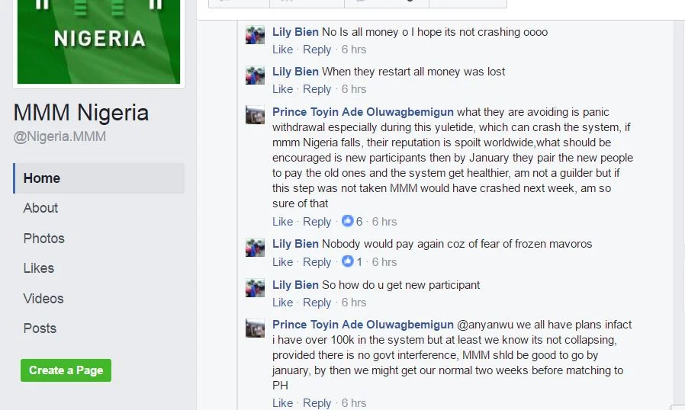685x410 pixels.
Task: Click the Create a Page button
Action: [x=66, y=370]
